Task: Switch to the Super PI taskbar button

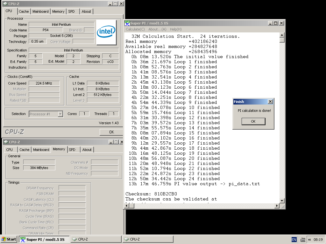Action: [44, 239]
